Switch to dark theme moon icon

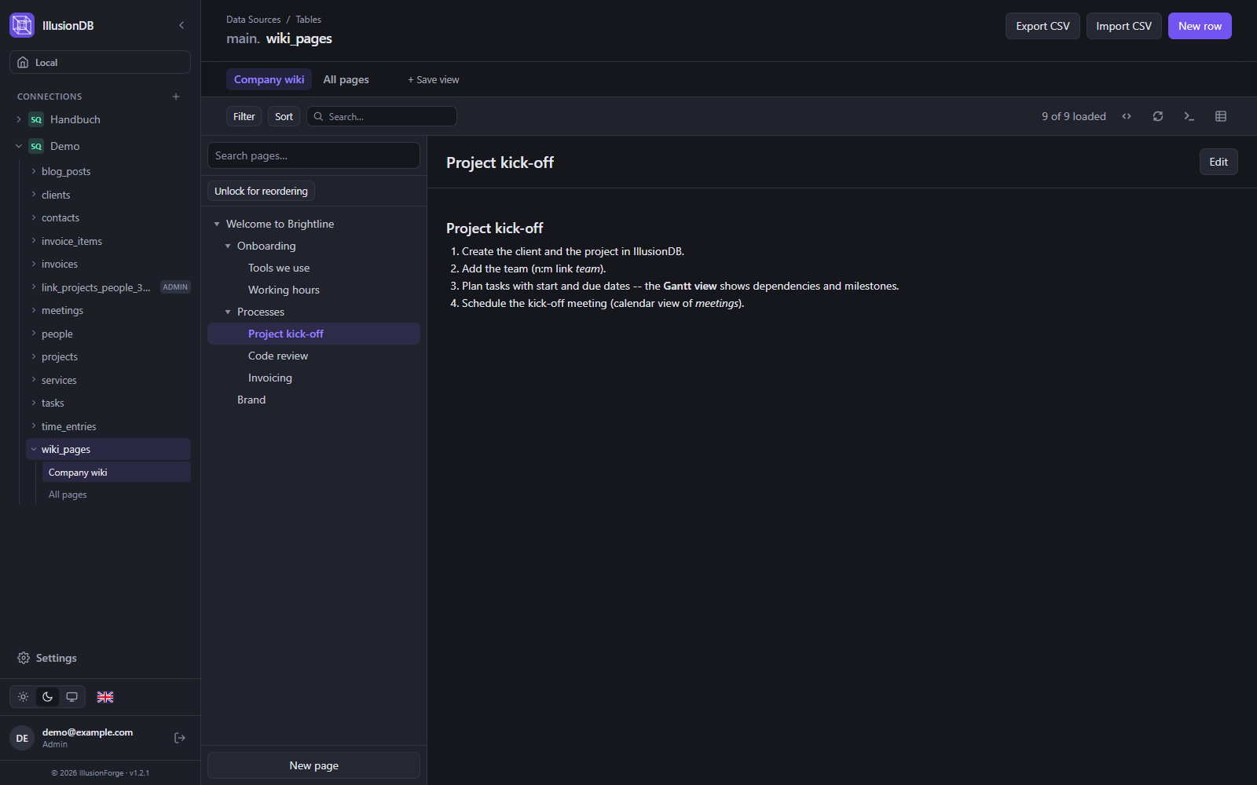(x=48, y=696)
